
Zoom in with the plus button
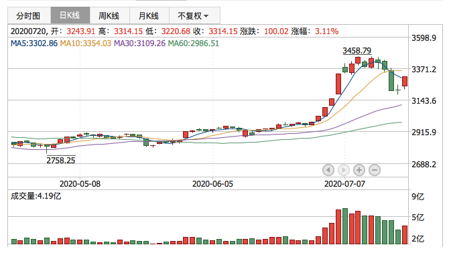(359, 170)
